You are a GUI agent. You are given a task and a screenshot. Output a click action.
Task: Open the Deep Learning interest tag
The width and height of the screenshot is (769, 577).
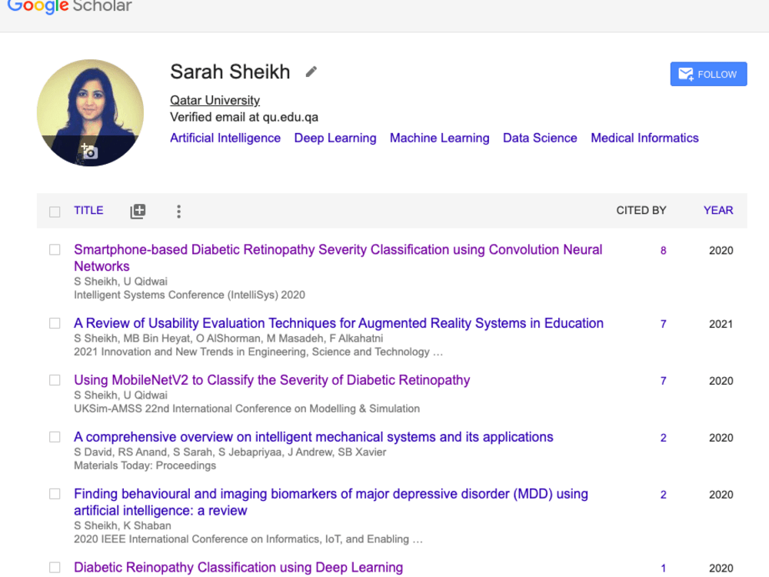pyautogui.click(x=335, y=138)
